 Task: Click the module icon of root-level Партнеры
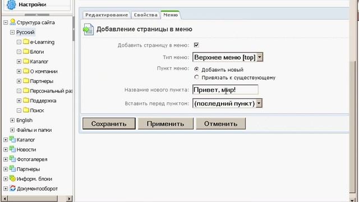12,169
